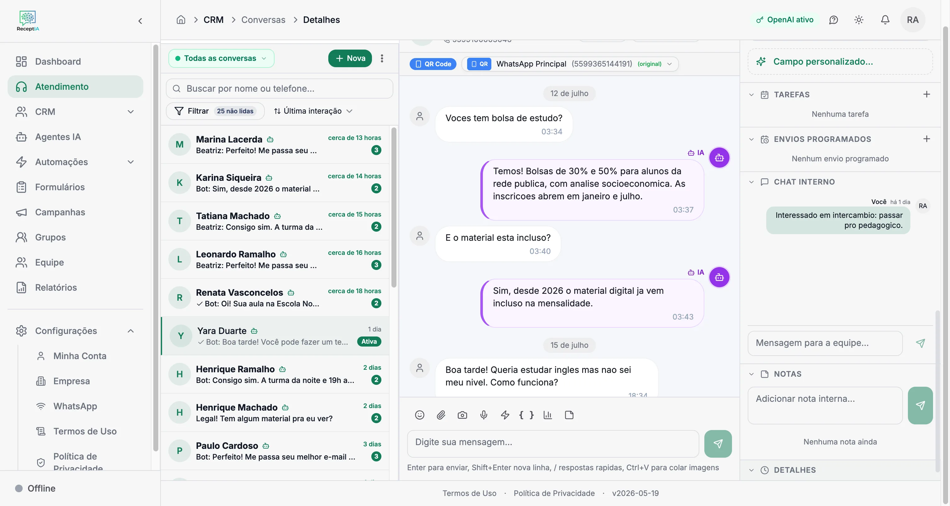The width and height of the screenshot is (950, 506).
Task: Open the Filtrar button for conversations
Action: click(x=215, y=111)
